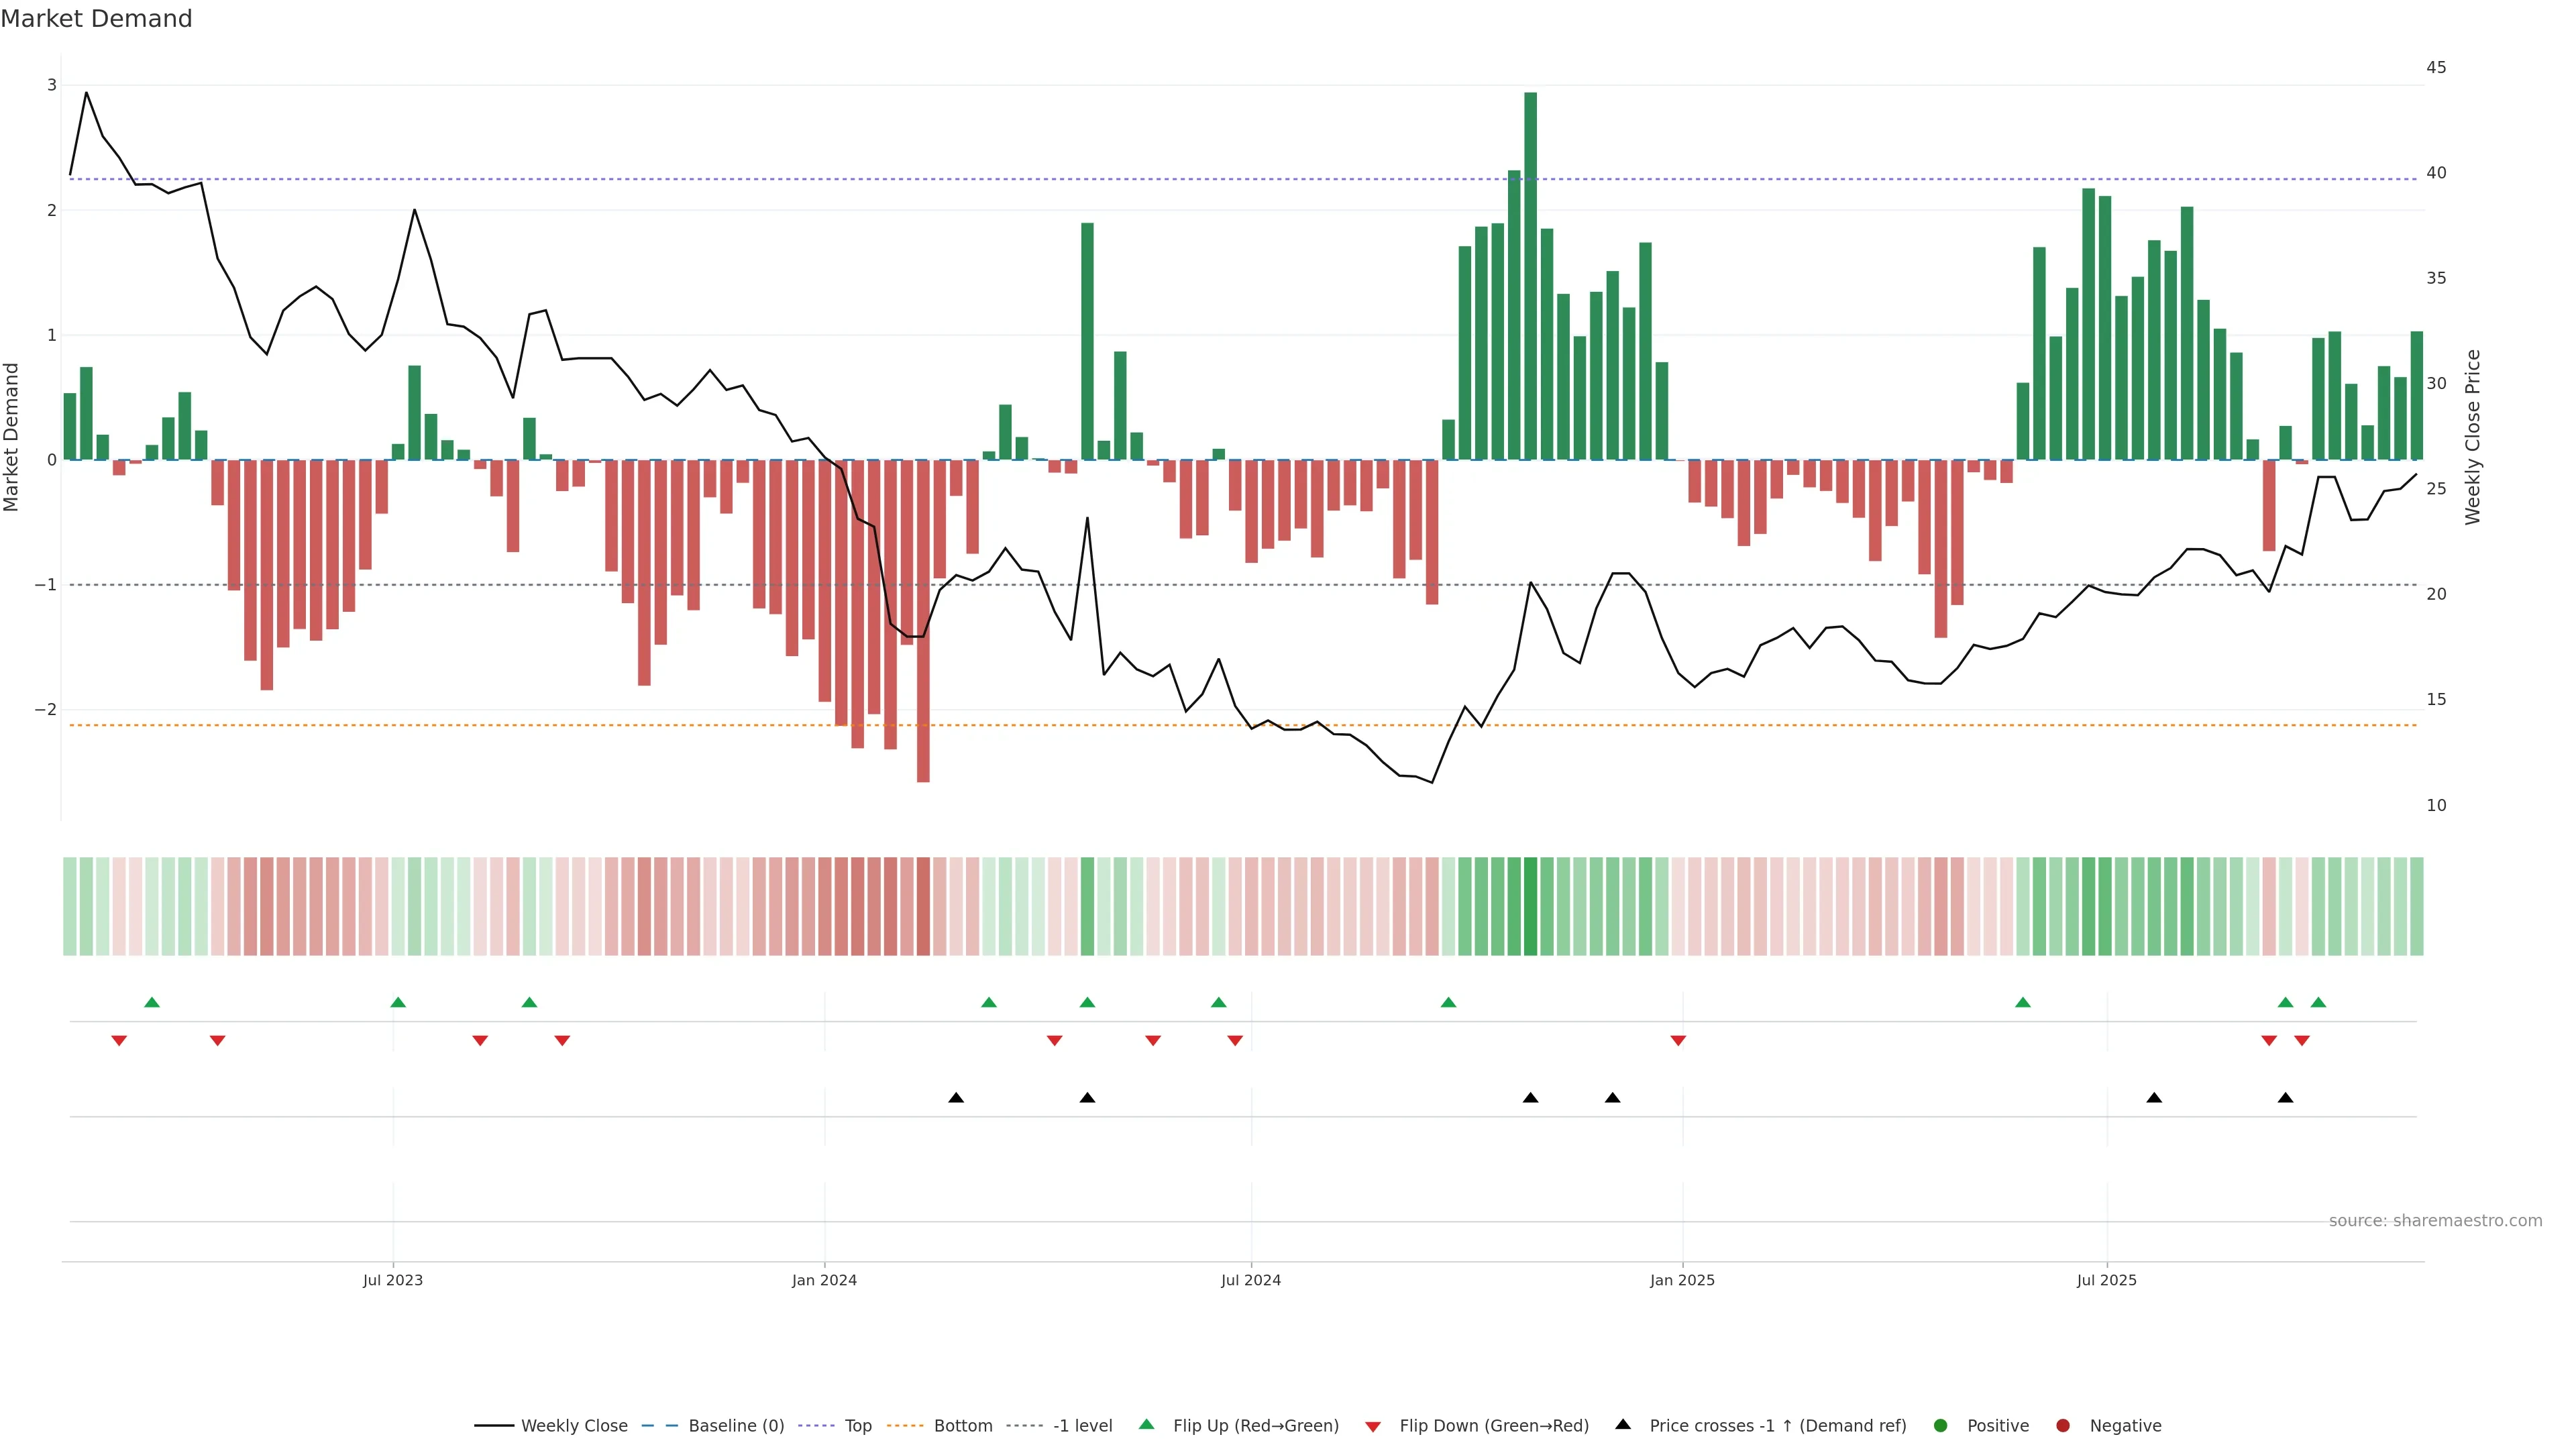Click the Jan 2025 x-axis label
The width and height of the screenshot is (2576, 1449).
point(1682,1280)
